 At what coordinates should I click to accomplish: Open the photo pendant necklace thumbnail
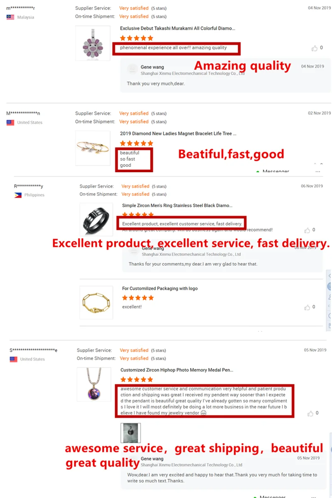[94, 384]
